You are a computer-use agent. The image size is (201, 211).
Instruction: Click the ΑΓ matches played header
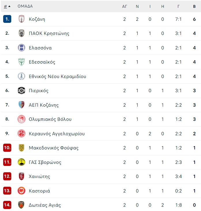(x=125, y=6)
